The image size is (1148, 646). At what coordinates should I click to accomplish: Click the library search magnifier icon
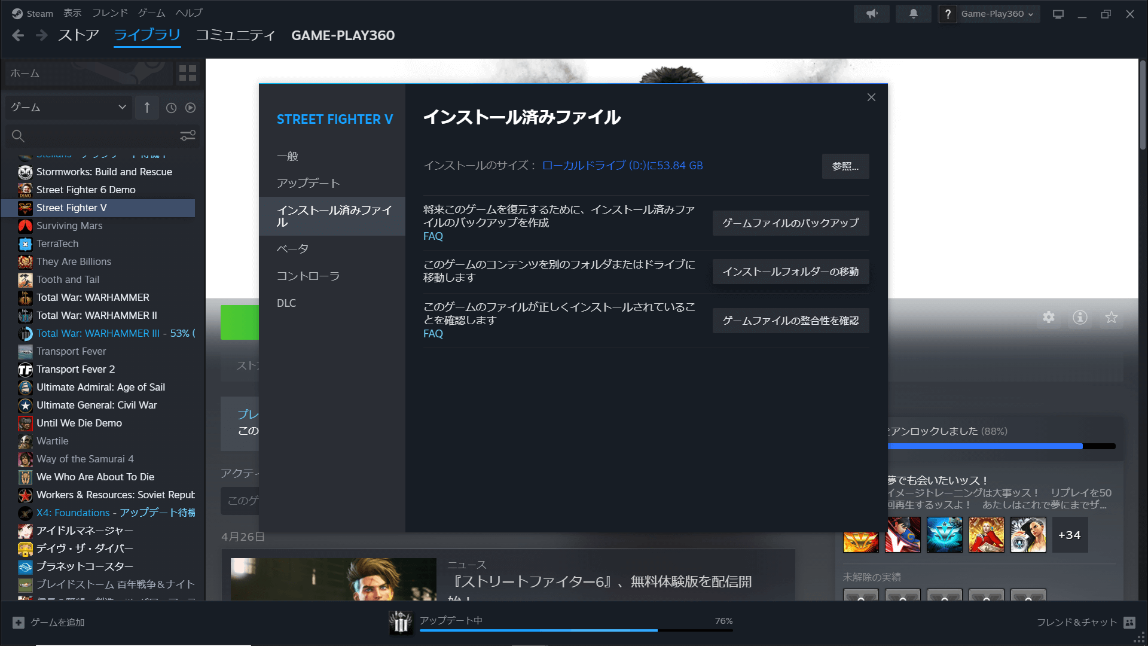point(18,136)
